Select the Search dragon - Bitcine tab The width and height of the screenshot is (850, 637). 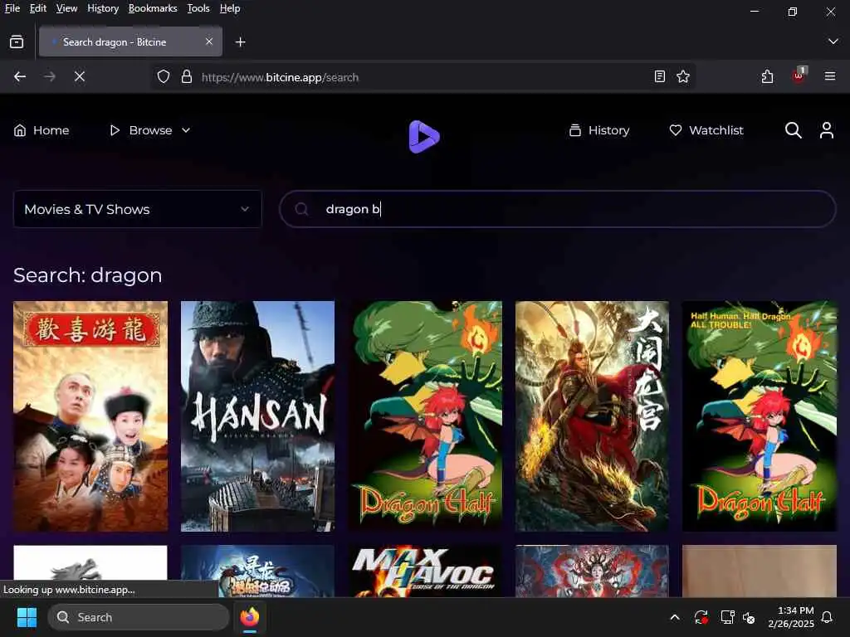click(x=130, y=41)
